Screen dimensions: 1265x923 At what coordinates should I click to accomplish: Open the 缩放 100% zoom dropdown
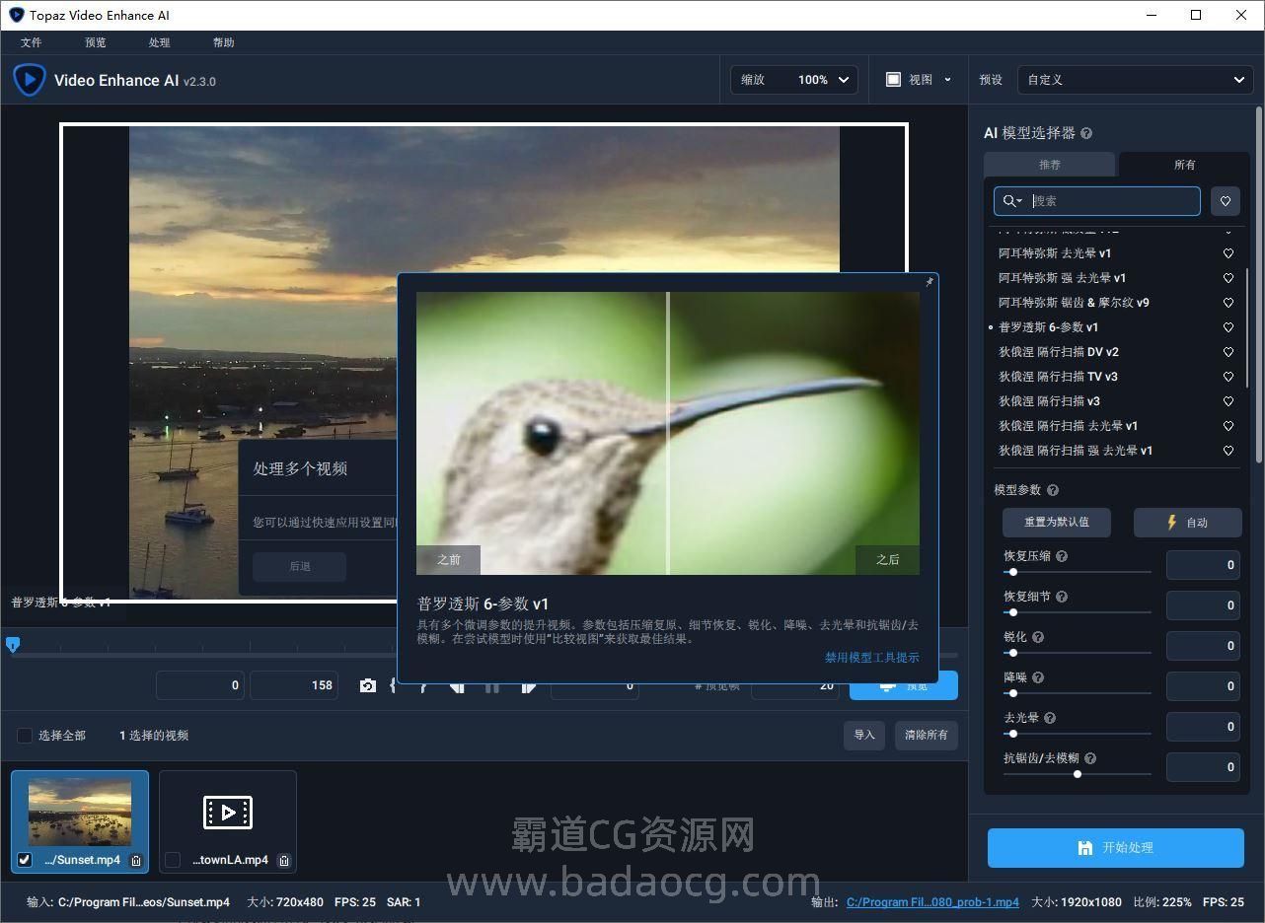coord(794,80)
